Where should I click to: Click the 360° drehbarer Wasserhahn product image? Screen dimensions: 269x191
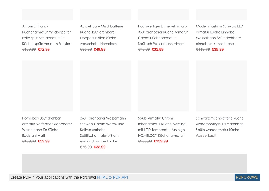105,86
